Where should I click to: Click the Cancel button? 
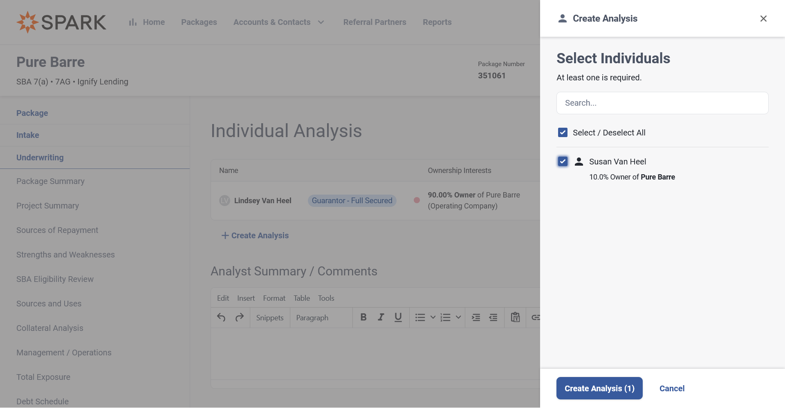(672, 388)
